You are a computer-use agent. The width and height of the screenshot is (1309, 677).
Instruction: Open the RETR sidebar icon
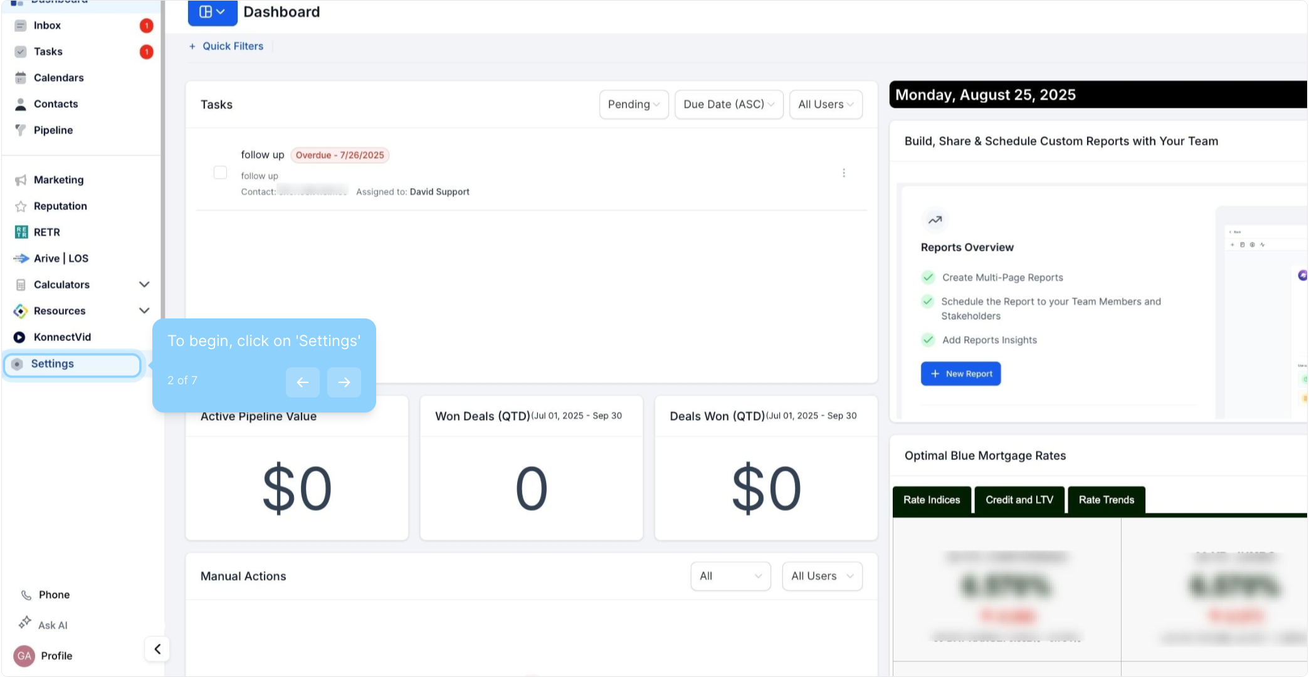(21, 233)
